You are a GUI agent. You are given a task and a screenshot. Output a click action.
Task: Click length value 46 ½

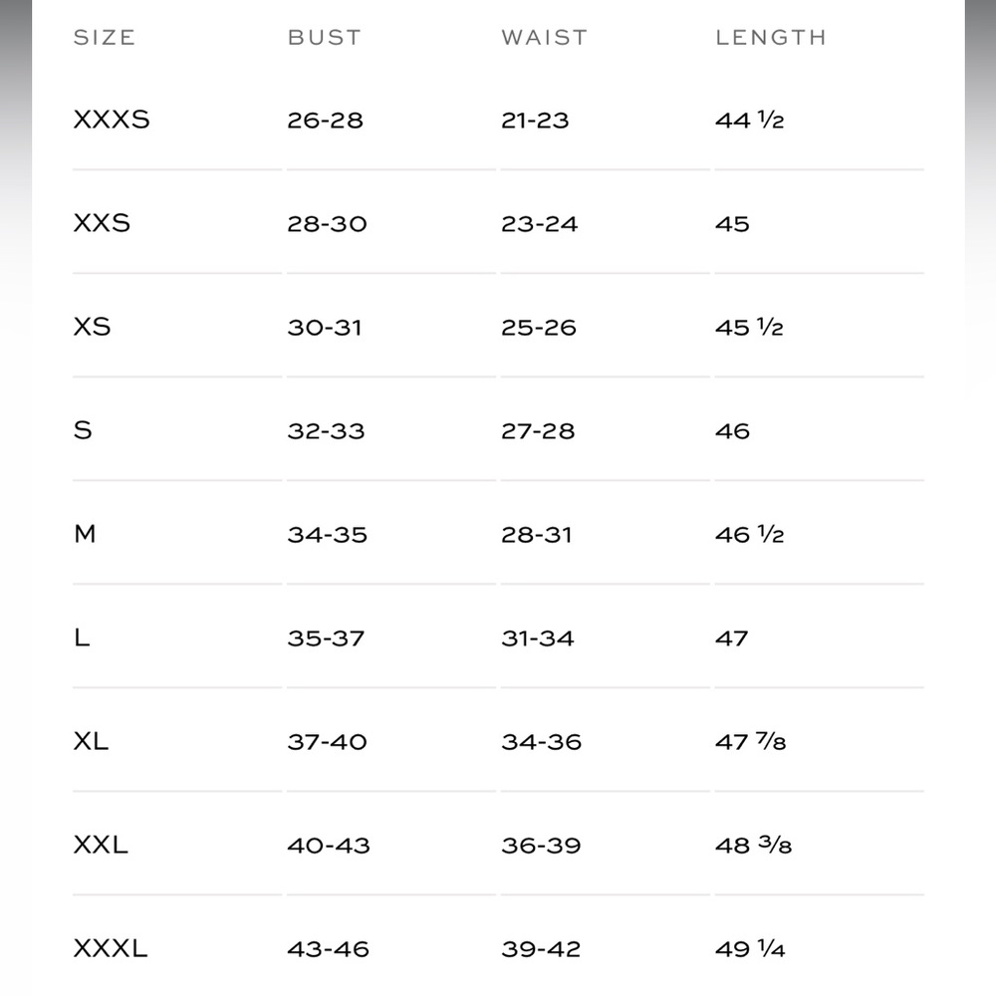750,534
